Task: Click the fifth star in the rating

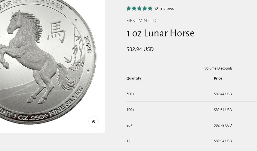Action: tap(150, 9)
